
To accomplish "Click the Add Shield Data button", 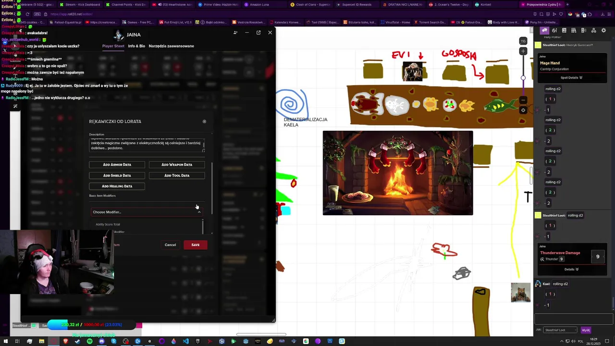I will pyautogui.click(x=117, y=175).
